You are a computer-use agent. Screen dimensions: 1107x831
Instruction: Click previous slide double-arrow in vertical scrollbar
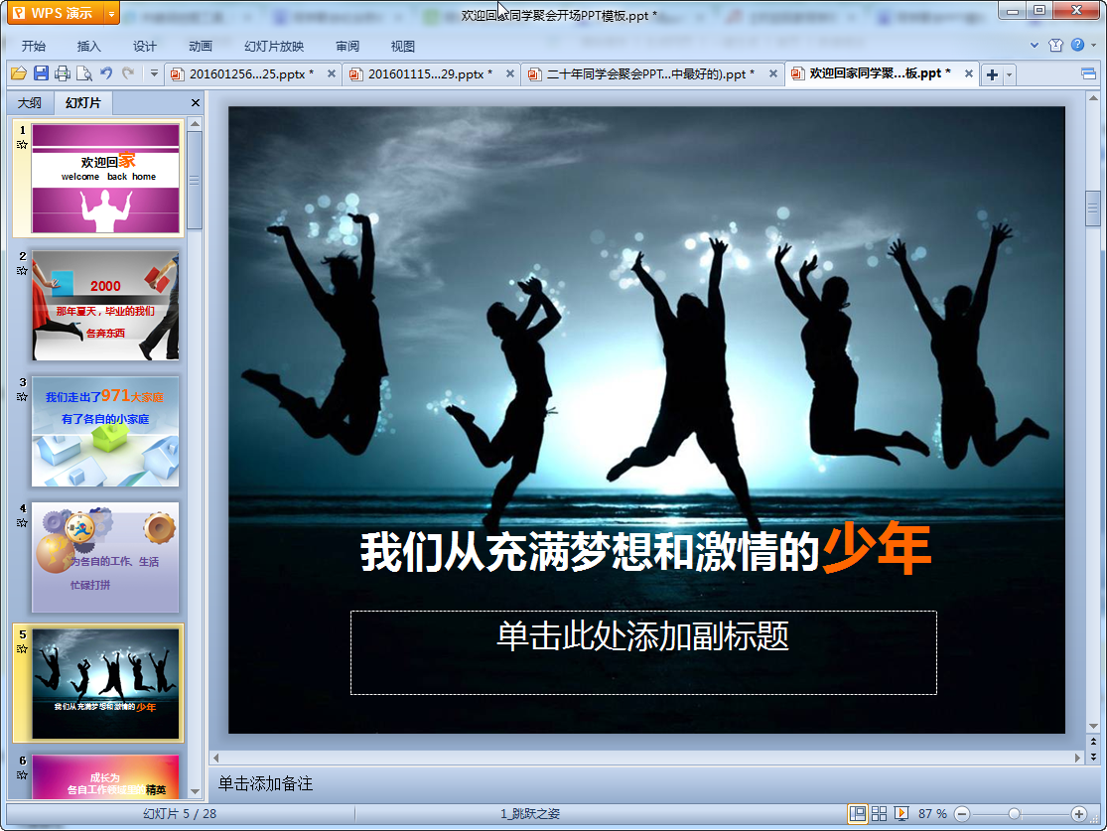point(1093,742)
